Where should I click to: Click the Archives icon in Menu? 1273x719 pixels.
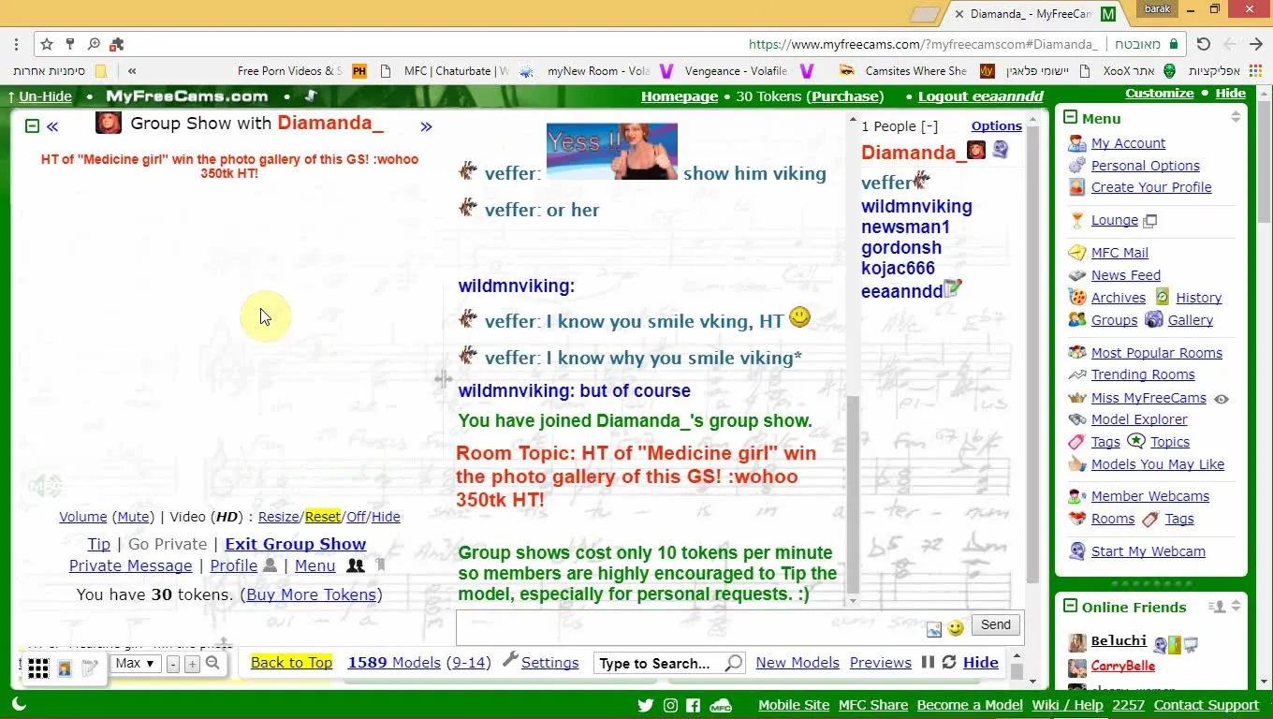tap(1076, 298)
